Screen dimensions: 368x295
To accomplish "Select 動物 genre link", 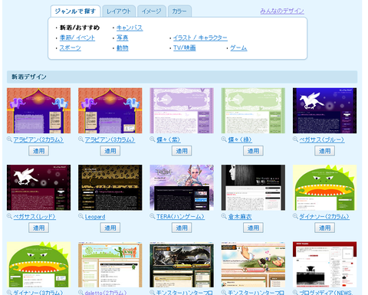I will [123, 48].
